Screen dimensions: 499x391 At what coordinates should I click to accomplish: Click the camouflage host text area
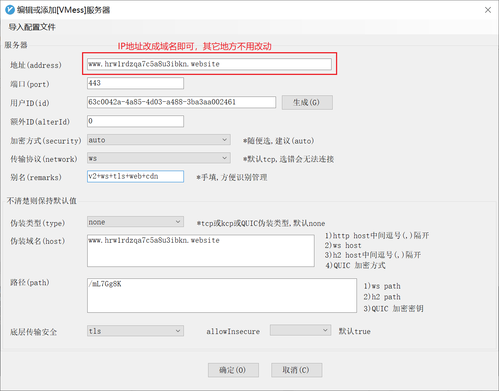point(201,251)
